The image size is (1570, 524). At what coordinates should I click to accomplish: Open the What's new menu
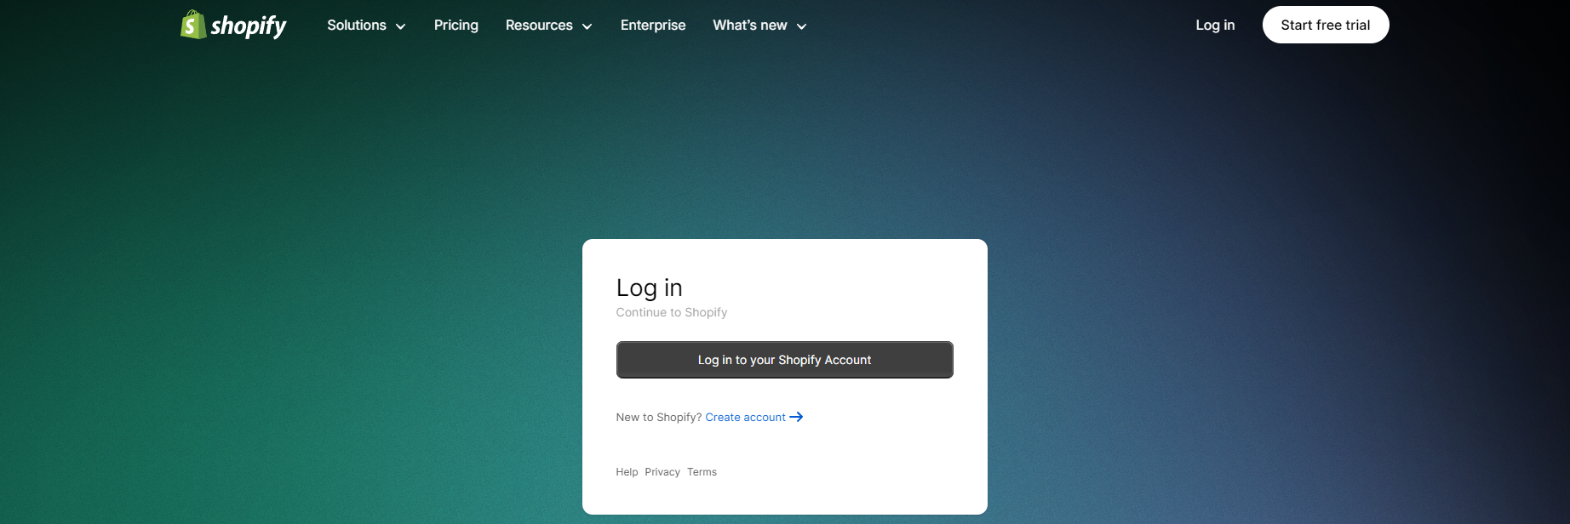(750, 26)
